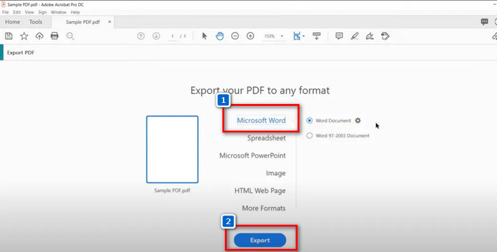Image resolution: width=497 pixels, height=252 pixels.
Task: Open Word Document settings gear
Action: 358,120
